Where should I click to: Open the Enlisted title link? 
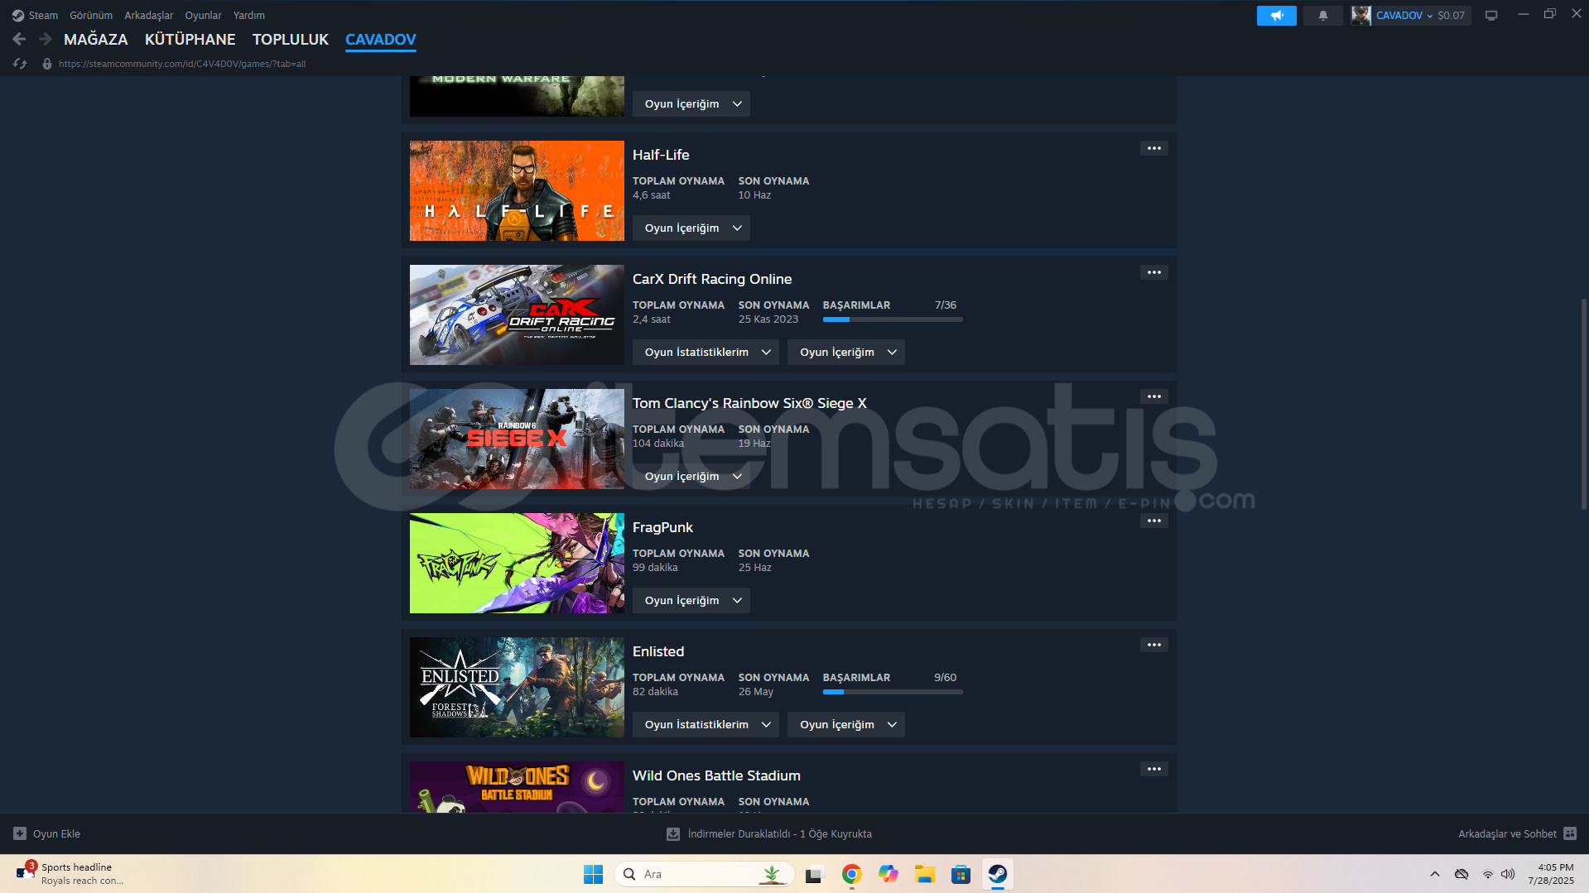(x=658, y=651)
